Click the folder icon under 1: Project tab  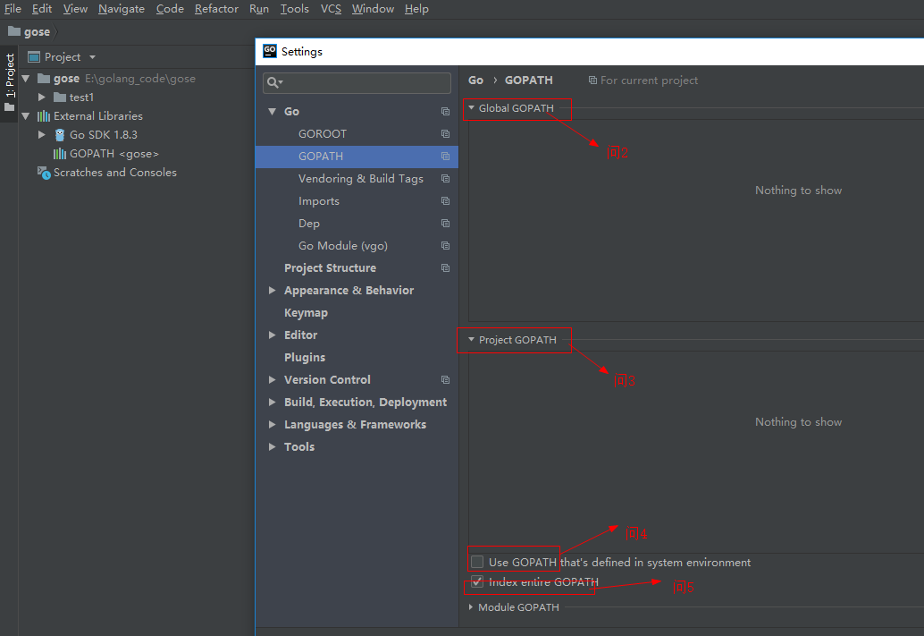(x=9, y=107)
